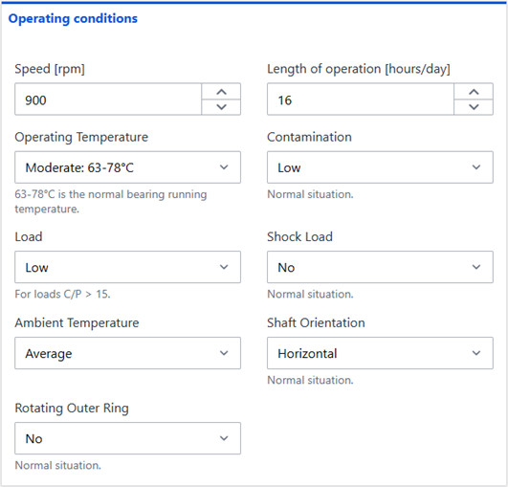This screenshot has height=487, width=508.
Task: Decrease Length of operation hours
Action: (x=474, y=107)
